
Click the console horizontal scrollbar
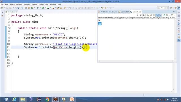tap(136, 61)
